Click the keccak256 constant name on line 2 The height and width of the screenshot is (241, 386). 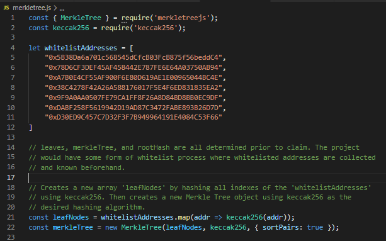[71, 28]
